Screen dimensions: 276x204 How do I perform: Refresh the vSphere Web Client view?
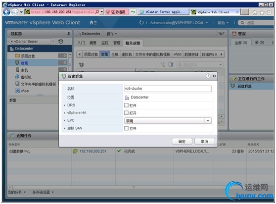(141, 23)
